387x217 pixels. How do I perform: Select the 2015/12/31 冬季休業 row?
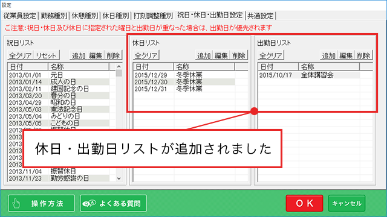tap(184, 89)
